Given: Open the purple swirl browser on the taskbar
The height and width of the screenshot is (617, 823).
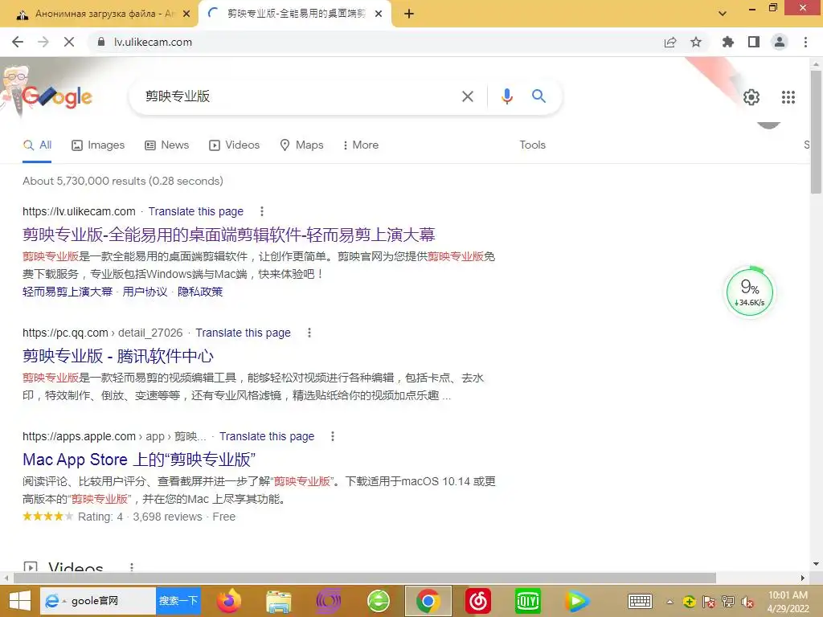Looking at the screenshot, I should point(329,601).
